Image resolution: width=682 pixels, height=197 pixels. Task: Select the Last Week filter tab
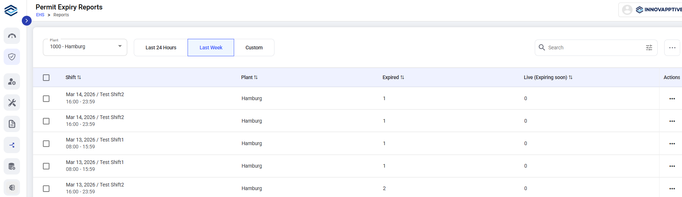pyautogui.click(x=211, y=48)
